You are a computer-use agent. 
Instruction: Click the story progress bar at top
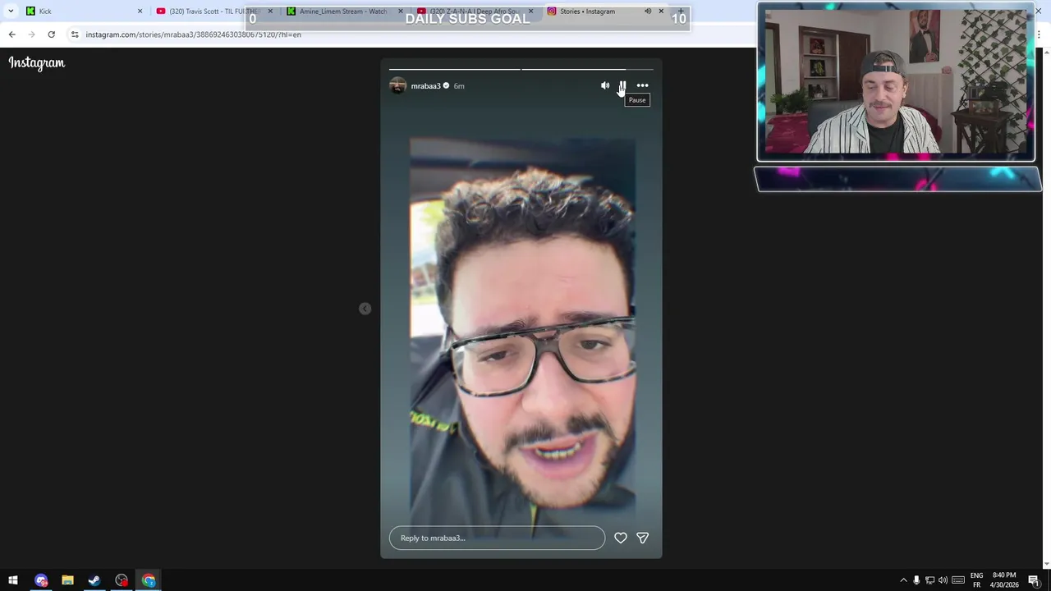coord(521,70)
